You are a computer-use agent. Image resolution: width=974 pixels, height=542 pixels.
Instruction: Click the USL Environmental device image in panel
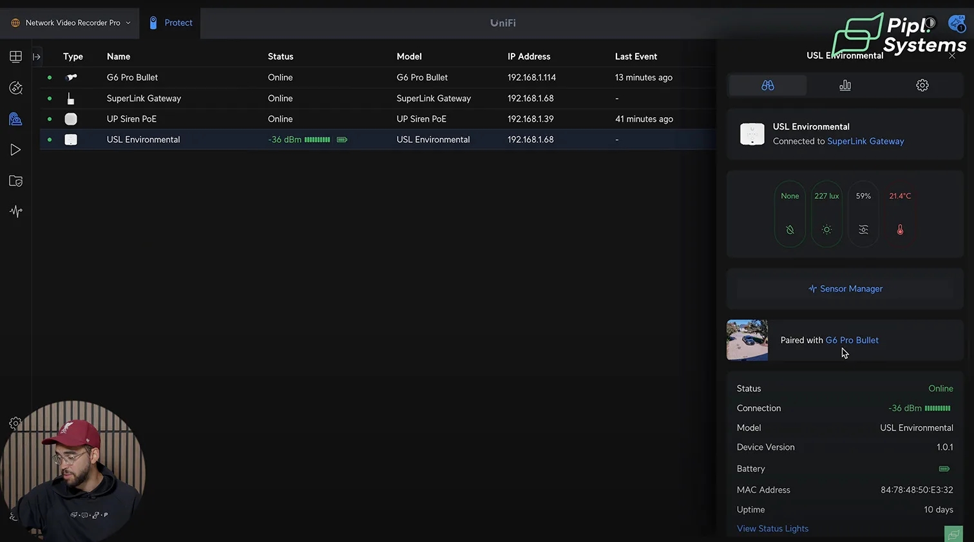coord(752,134)
